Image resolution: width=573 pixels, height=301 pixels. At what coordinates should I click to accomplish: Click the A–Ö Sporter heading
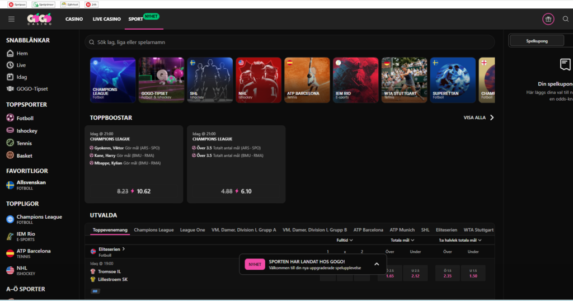(26, 289)
